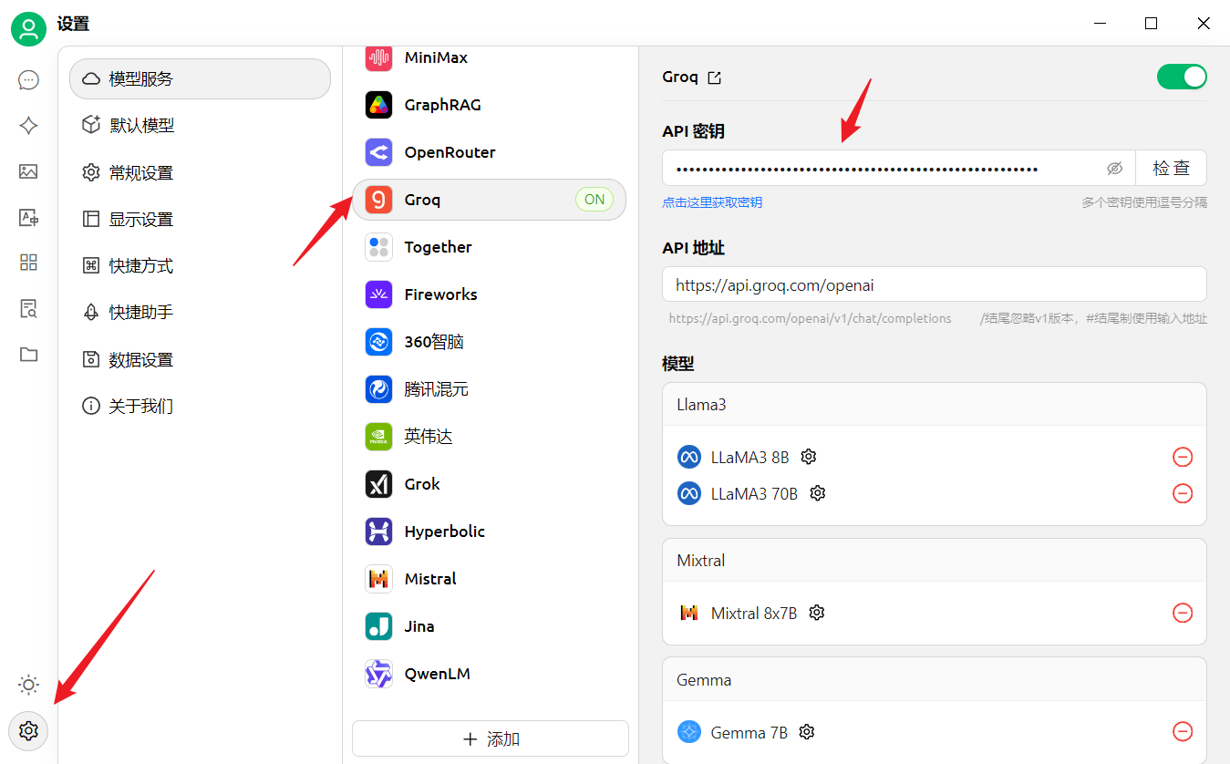Click the OpenRouter provider icon
Image resolution: width=1230 pixels, height=764 pixels.
(378, 152)
